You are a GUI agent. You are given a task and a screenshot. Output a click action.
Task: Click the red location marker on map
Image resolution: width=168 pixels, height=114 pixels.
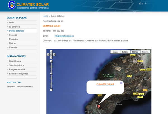point(99,107)
